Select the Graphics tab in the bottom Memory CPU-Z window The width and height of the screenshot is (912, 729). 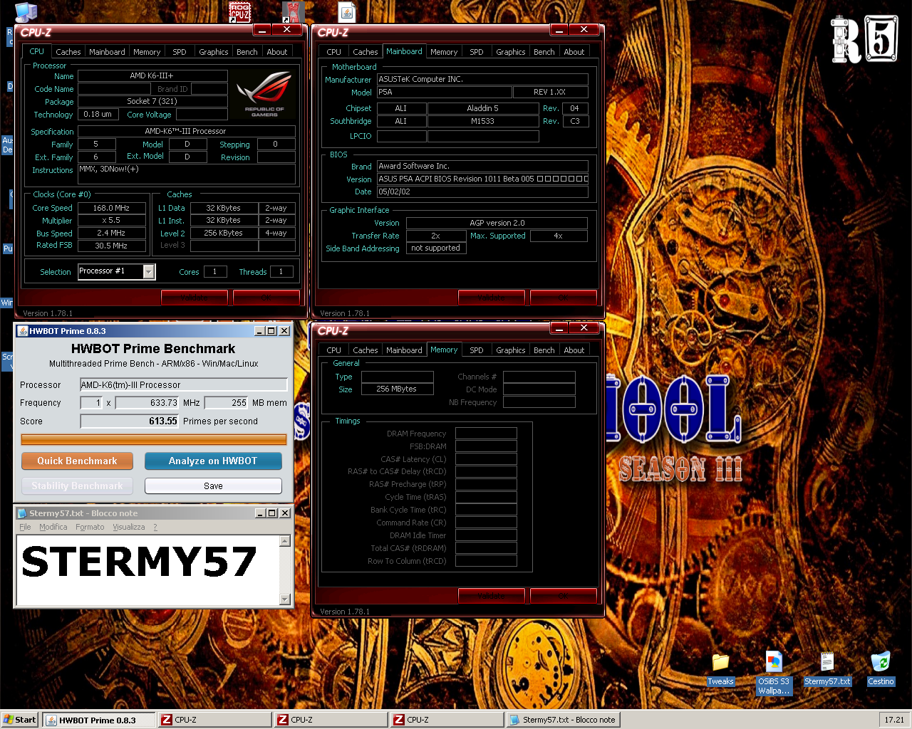pos(511,350)
